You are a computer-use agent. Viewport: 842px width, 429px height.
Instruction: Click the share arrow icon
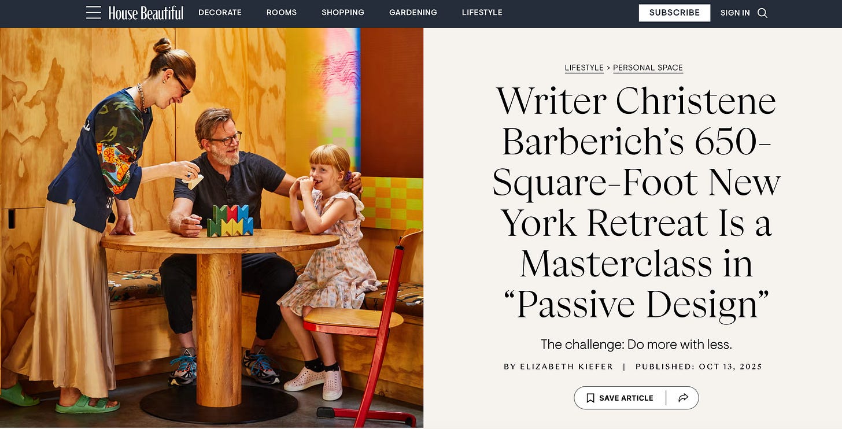[x=683, y=398]
